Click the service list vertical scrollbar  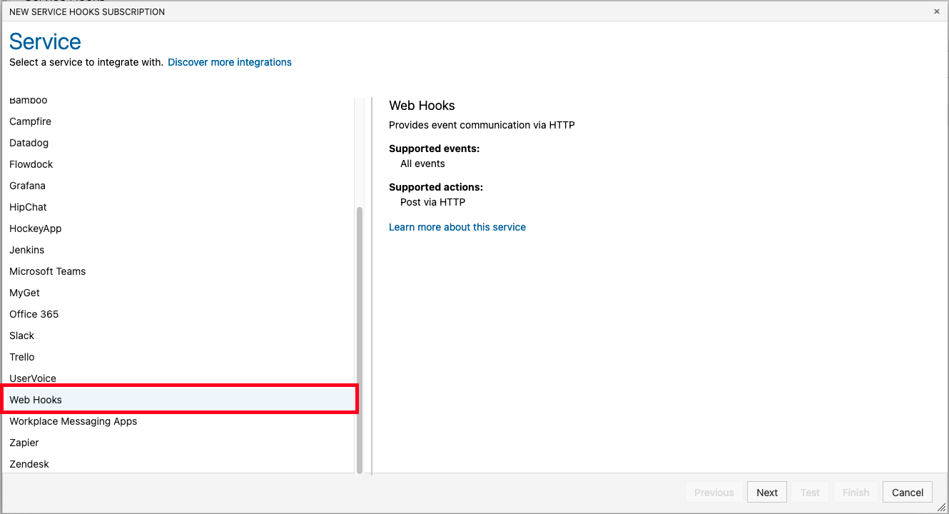(360, 341)
